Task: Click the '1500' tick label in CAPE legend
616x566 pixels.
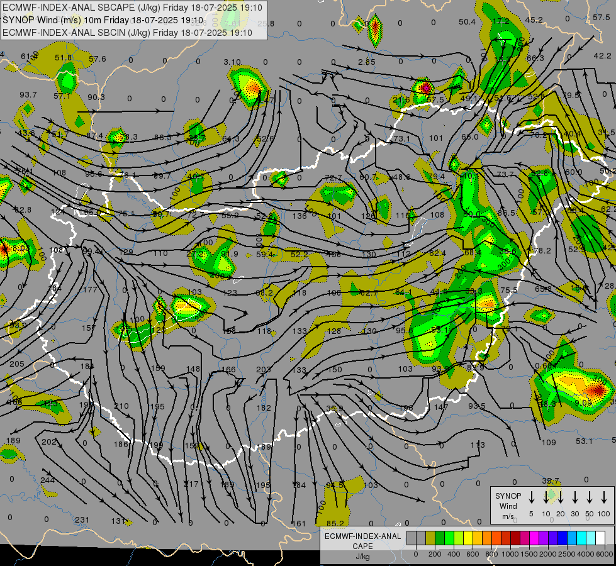Action: click(x=529, y=554)
